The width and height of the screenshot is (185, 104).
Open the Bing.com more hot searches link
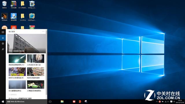[20, 98]
